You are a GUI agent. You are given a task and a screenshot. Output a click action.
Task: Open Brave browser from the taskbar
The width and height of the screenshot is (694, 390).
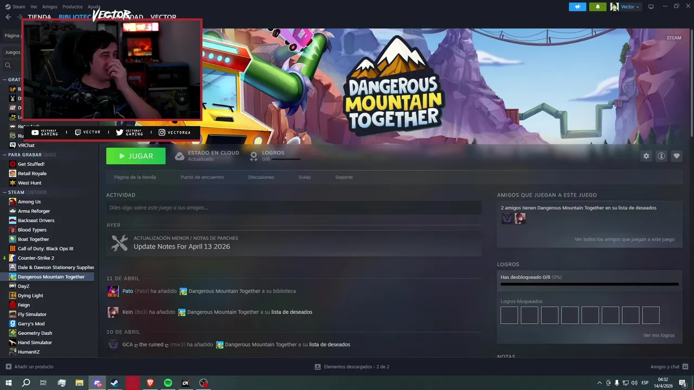pyautogui.click(x=150, y=383)
